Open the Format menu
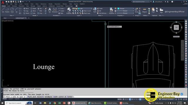This screenshot has width=188, height=105. click(26, 4)
